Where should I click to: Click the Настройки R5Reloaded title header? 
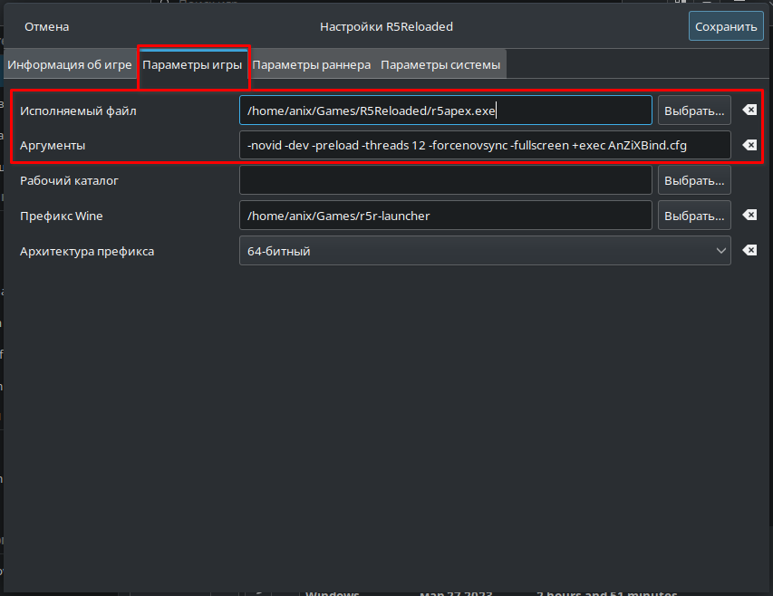tap(386, 27)
